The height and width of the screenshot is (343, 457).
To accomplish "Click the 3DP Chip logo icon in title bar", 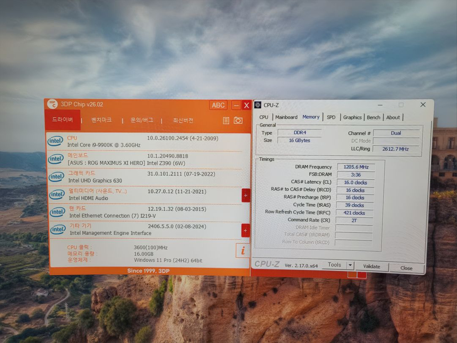I will [x=53, y=104].
